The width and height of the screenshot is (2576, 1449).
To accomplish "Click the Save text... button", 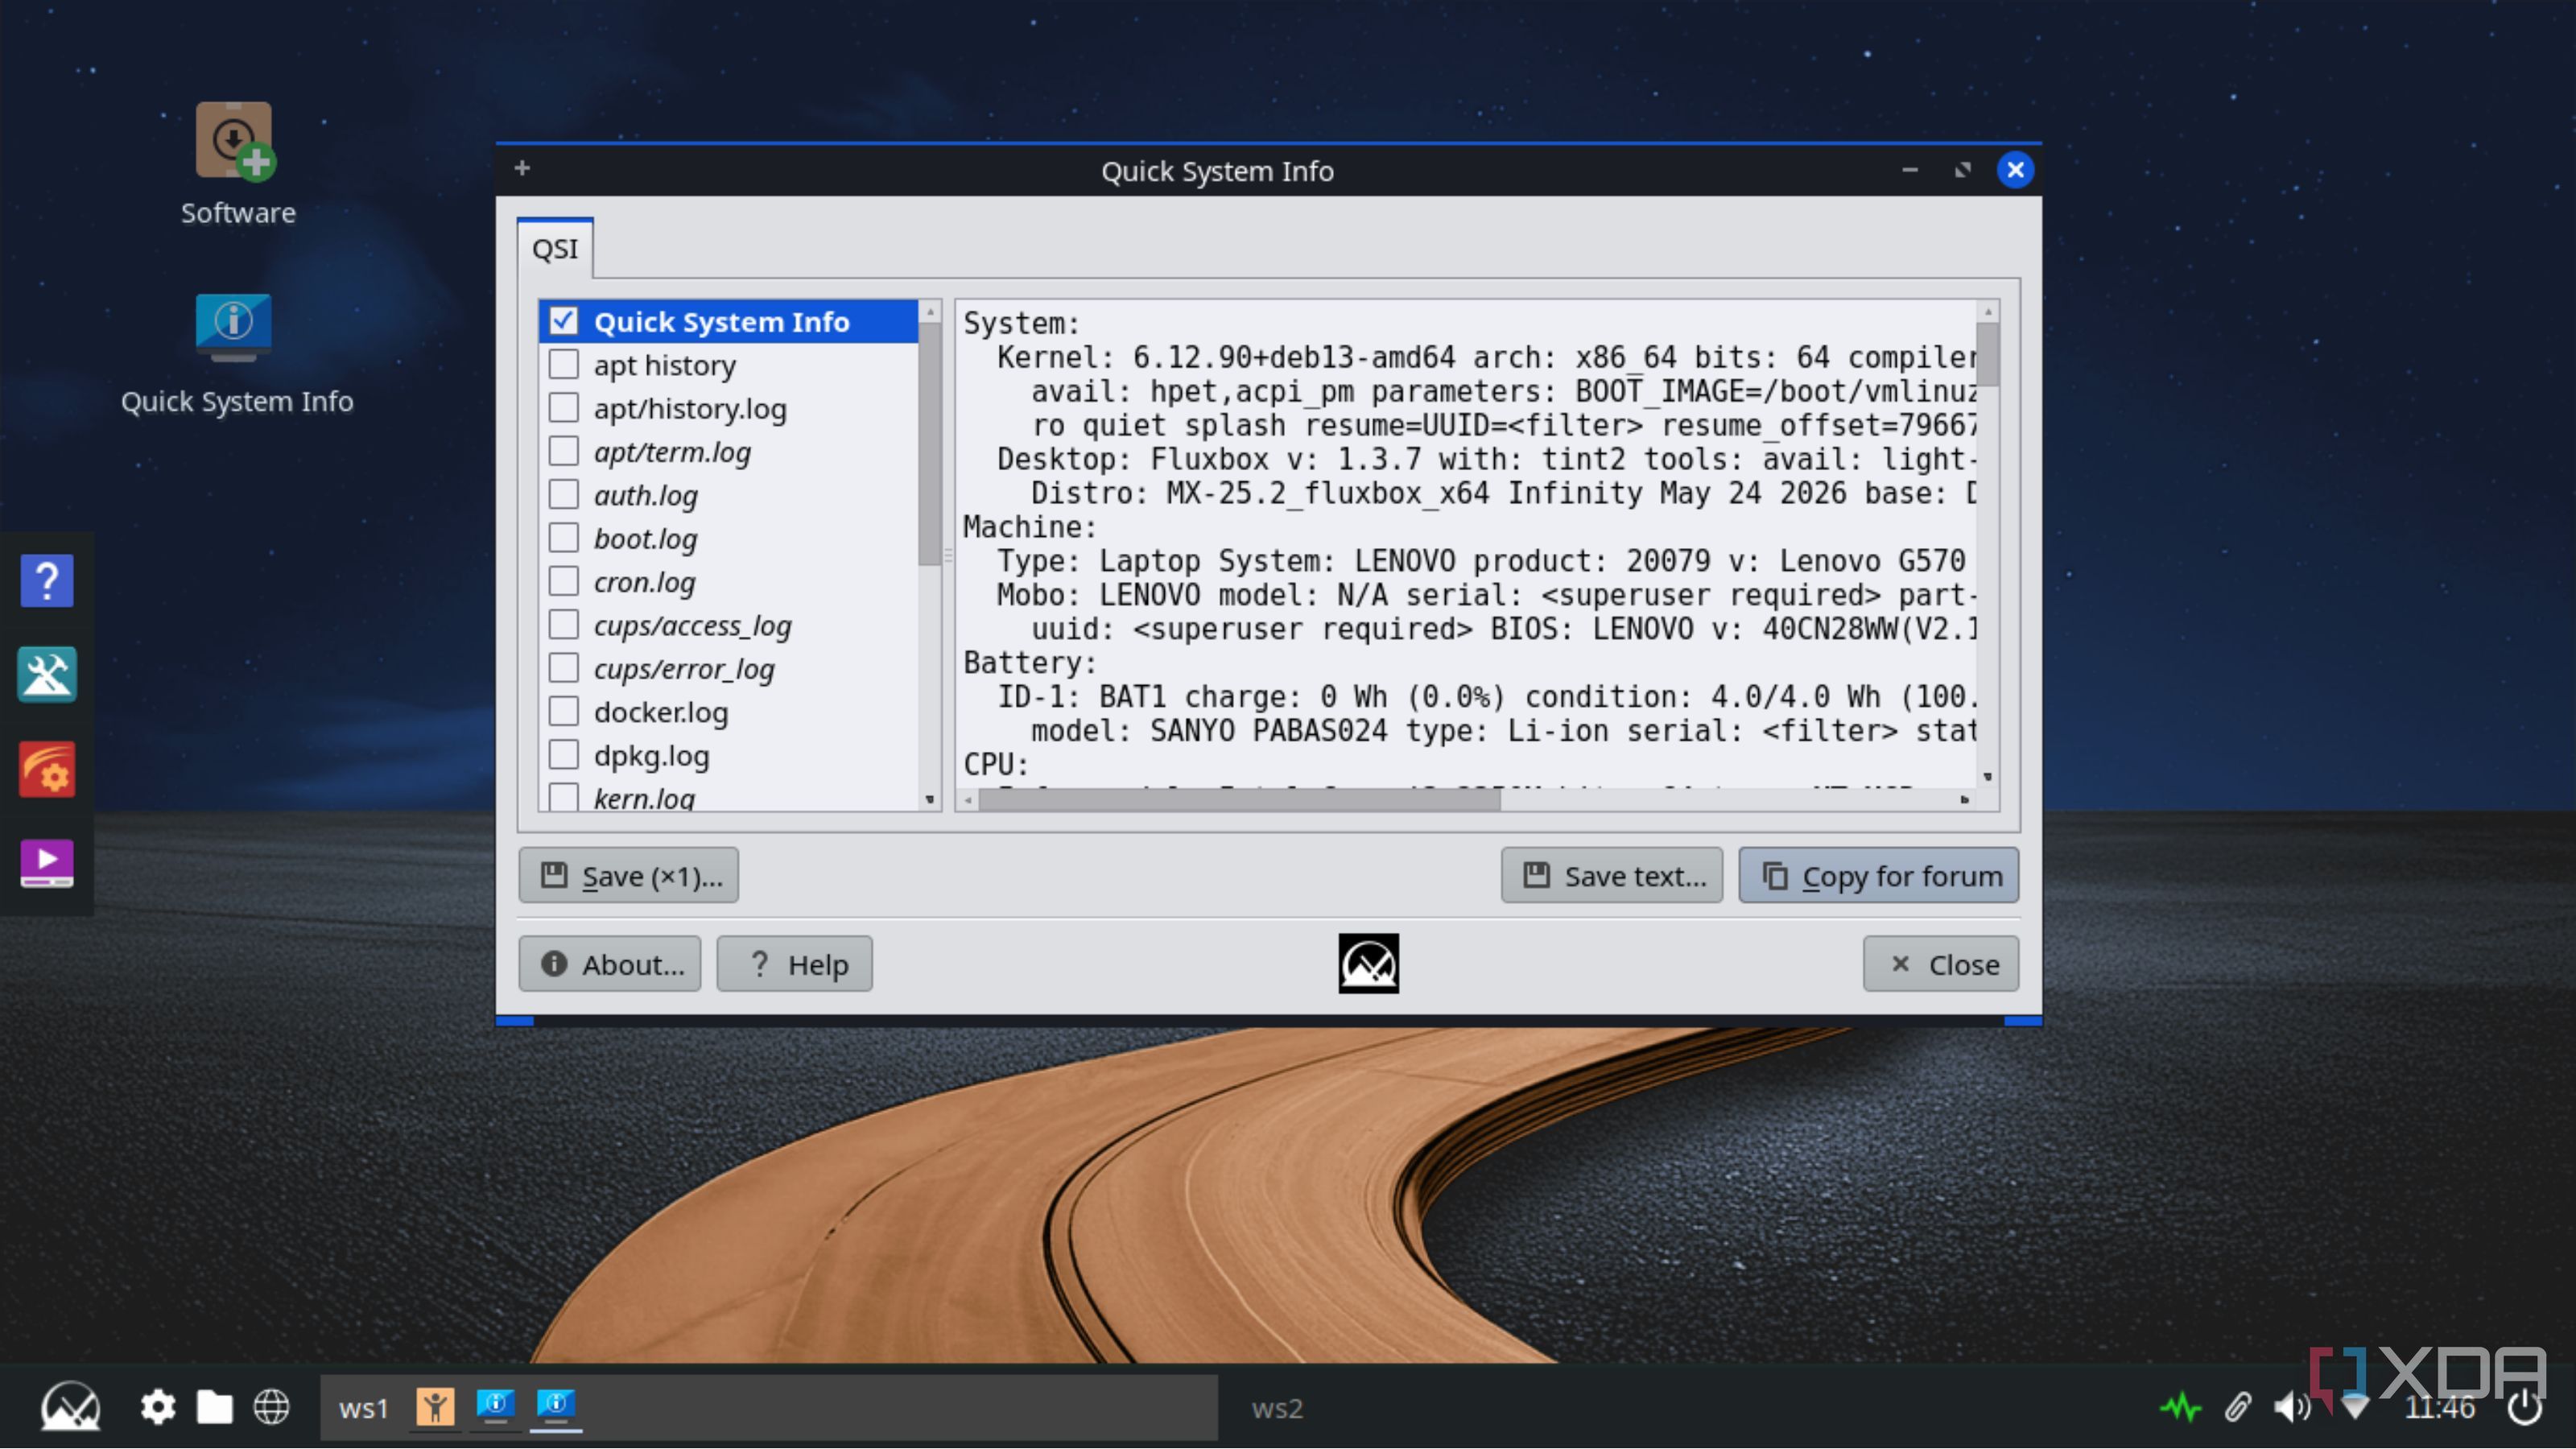I will pyautogui.click(x=1612, y=876).
